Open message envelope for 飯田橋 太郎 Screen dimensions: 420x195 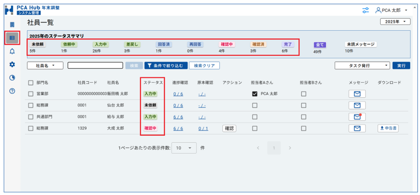point(357,94)
